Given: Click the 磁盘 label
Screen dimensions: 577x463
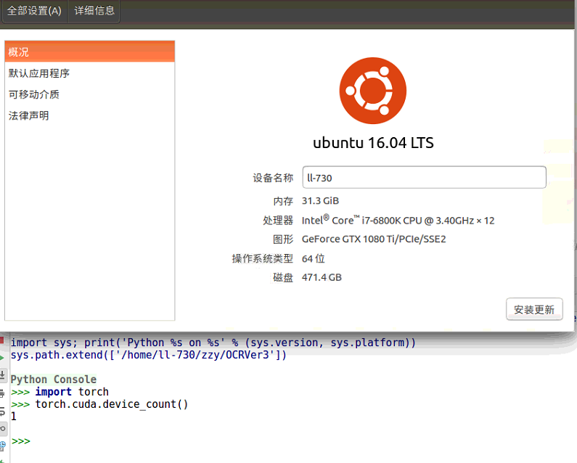Looking at the screenshot, I should pos(283,277).
